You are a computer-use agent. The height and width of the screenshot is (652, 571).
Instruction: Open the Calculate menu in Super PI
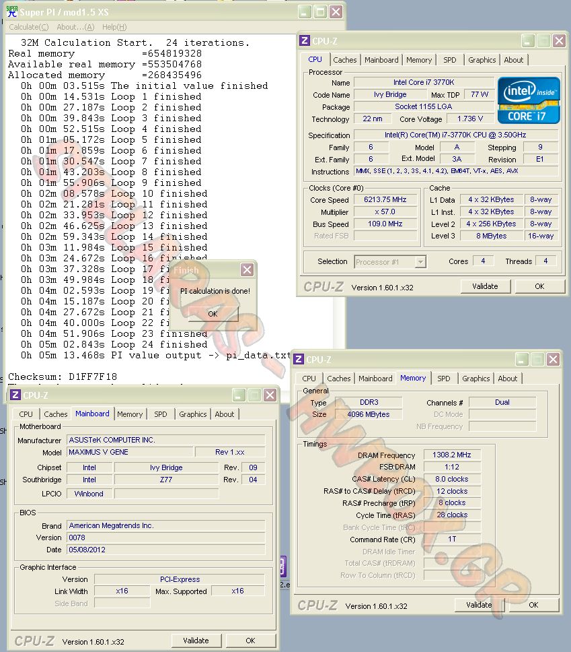tap(29, 27)
